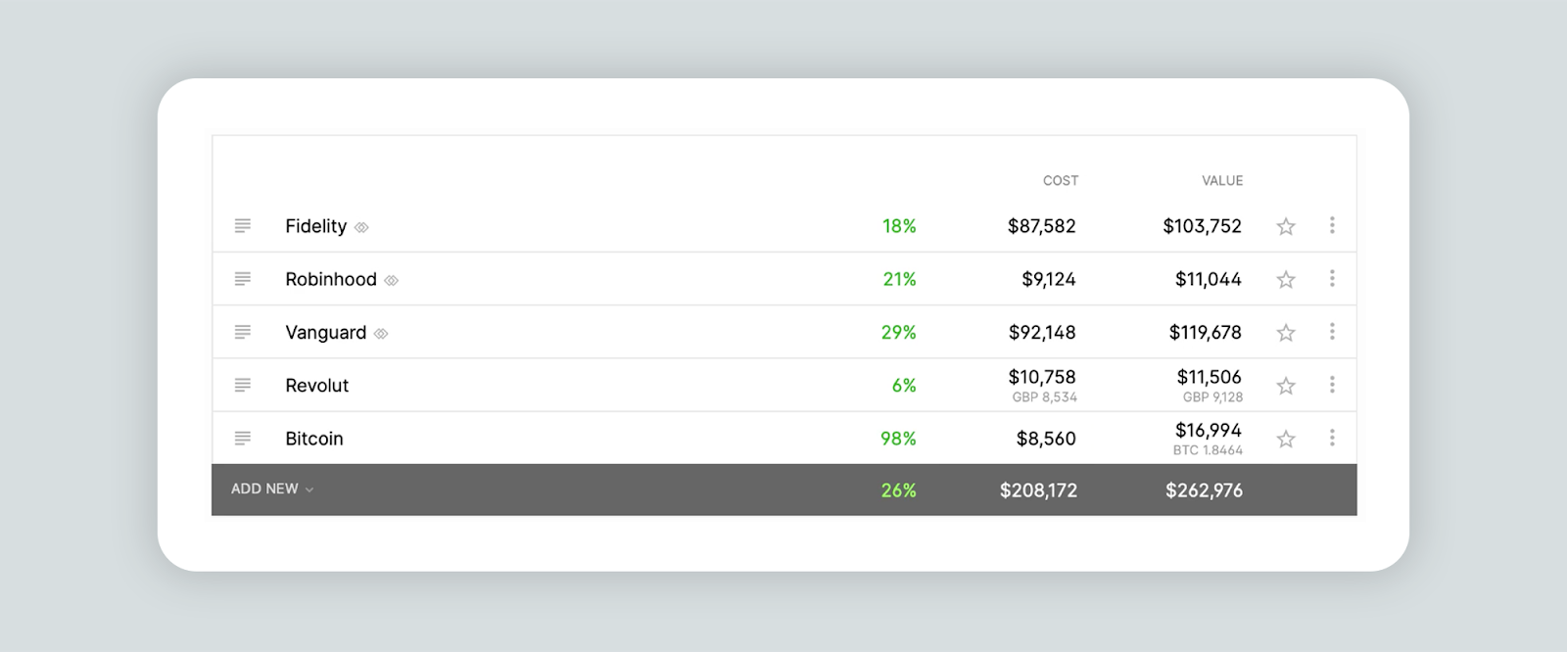Toggle the star on Robinhood row
This screenshot has width=1567, height=652.
point(1286,279)
